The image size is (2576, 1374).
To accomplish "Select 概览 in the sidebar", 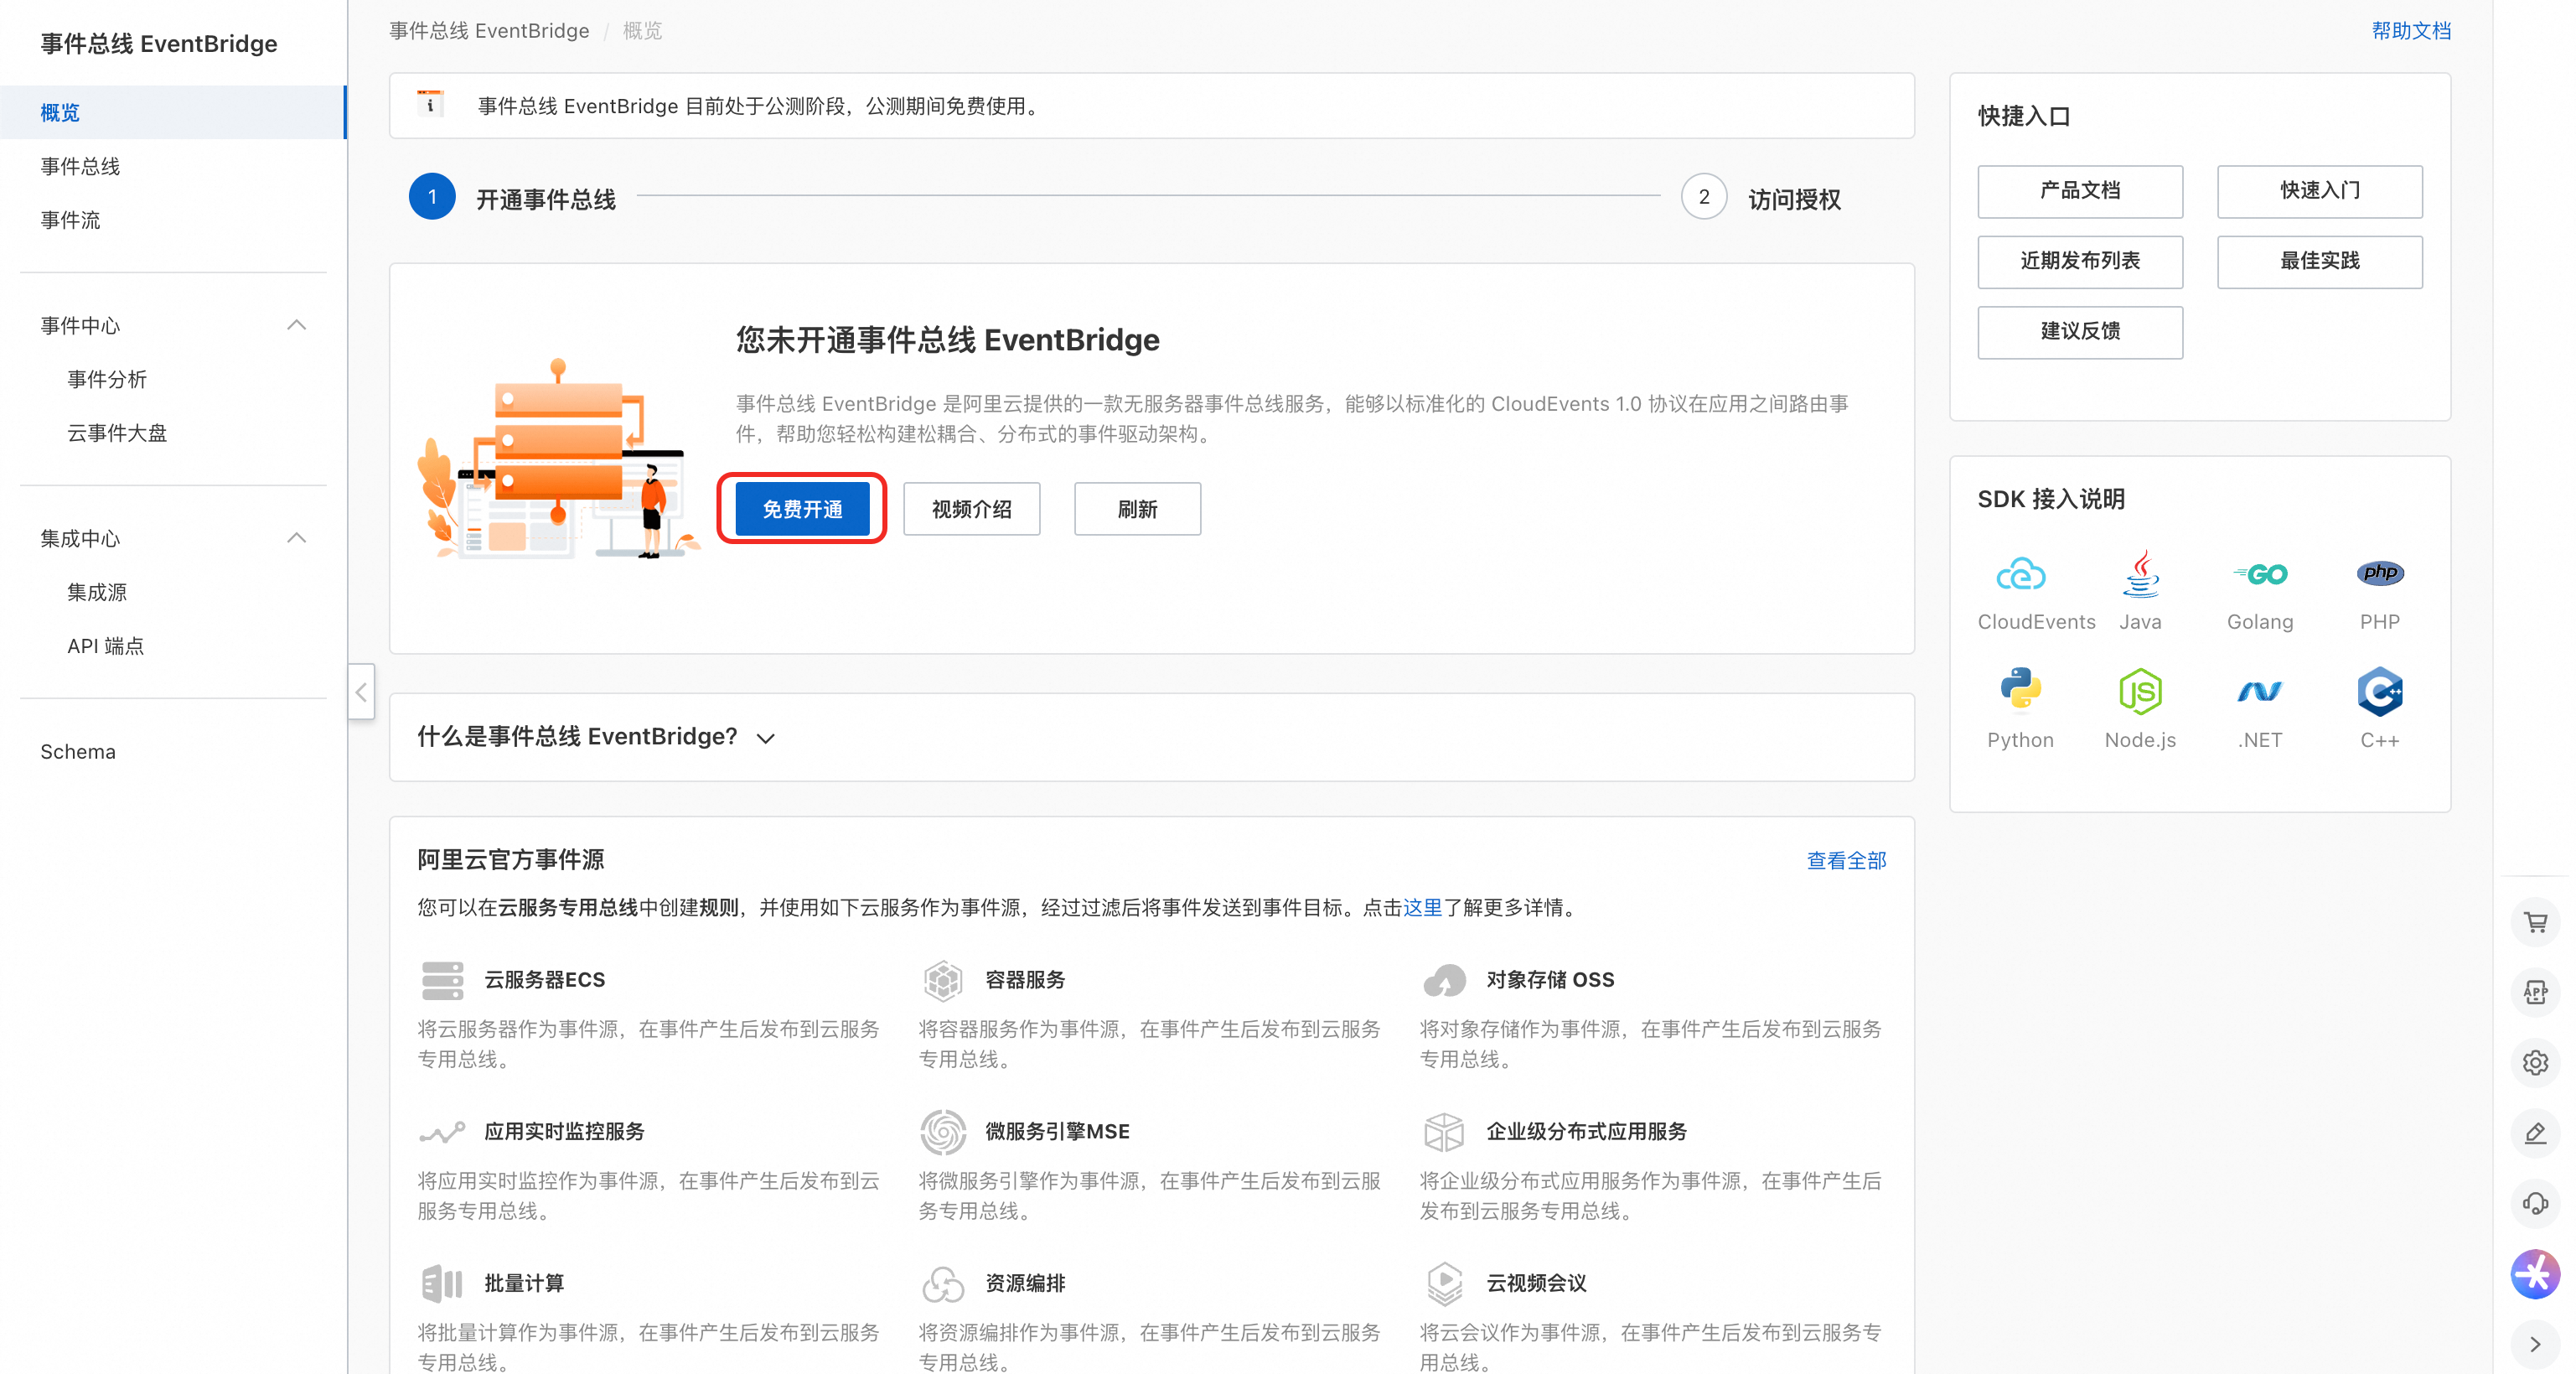I will (173, 112).
